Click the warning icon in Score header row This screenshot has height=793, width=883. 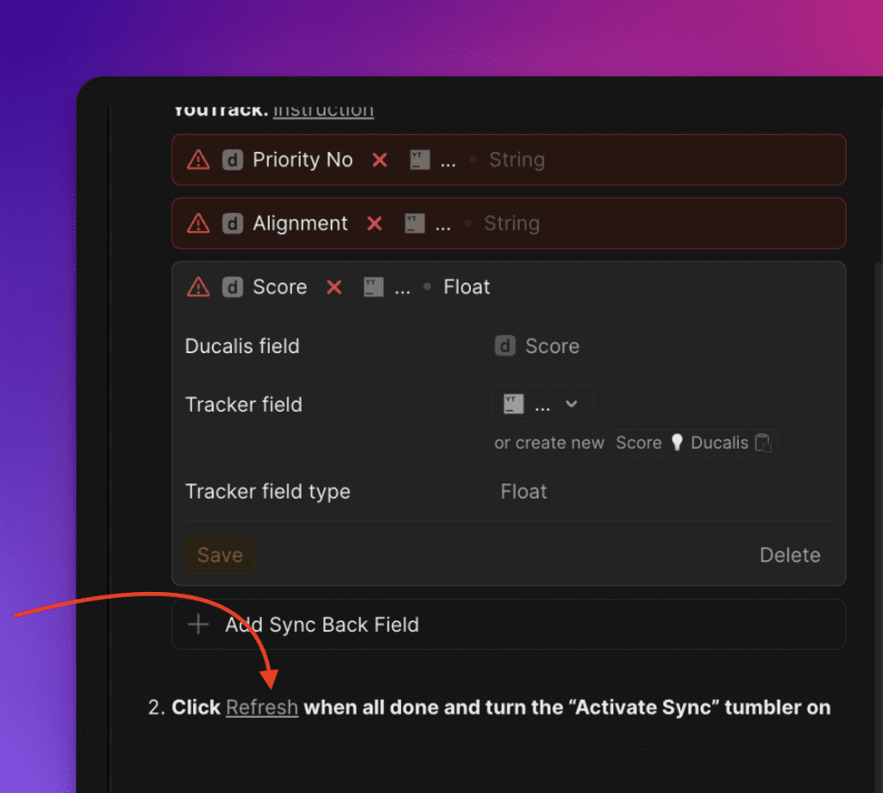pos(198,286)
